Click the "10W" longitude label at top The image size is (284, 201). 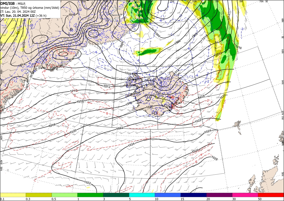click(194, 1)
